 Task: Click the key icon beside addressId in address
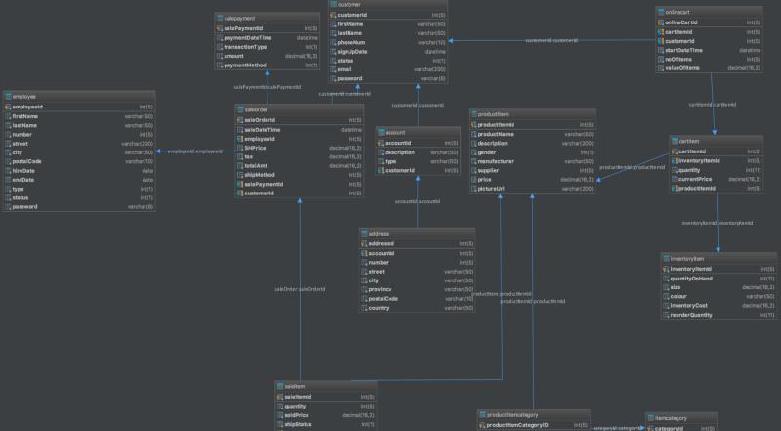(364, 242)
